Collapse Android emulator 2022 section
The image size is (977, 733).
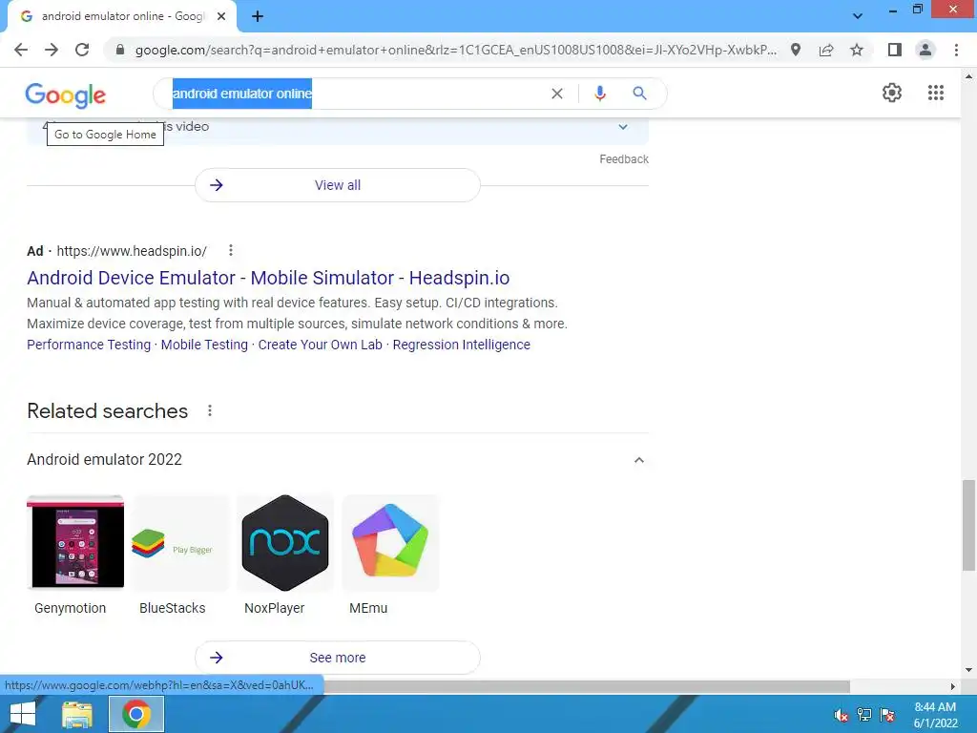pos(638,460)
